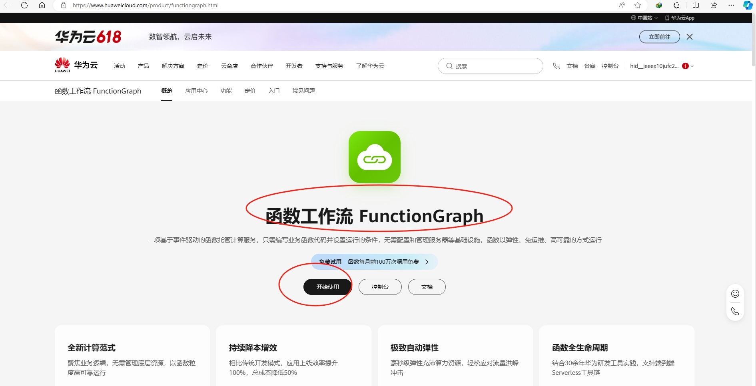The image size is (756, 386).
Task: Click the notification badge showing 1
Action: [685, 66]
